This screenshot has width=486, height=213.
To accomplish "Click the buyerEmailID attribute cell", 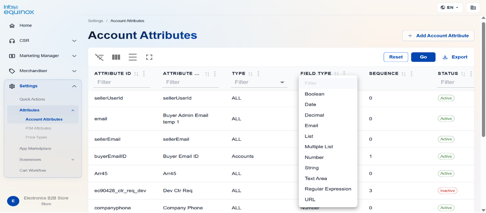I will [x=110, y=156].
